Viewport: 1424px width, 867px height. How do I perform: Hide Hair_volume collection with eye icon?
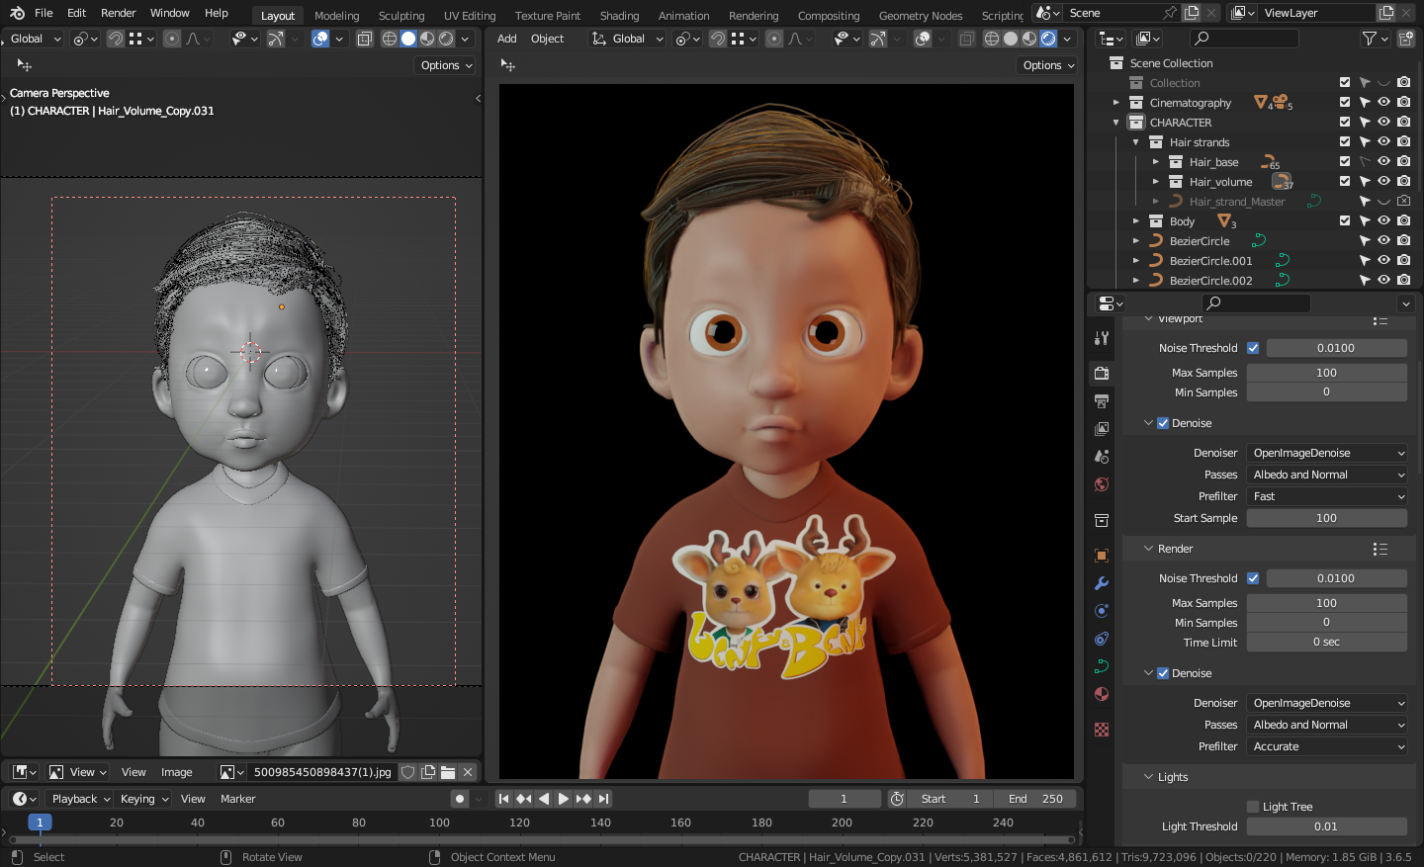pyautogui.click(x=1383, y=181)
